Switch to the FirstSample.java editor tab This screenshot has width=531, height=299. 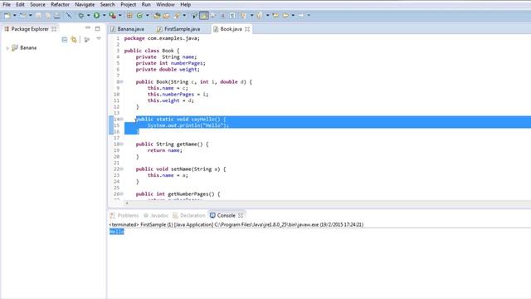tap(178, 29)
